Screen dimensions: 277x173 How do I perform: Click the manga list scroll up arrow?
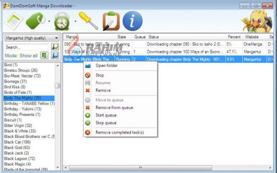pos(58,65)
